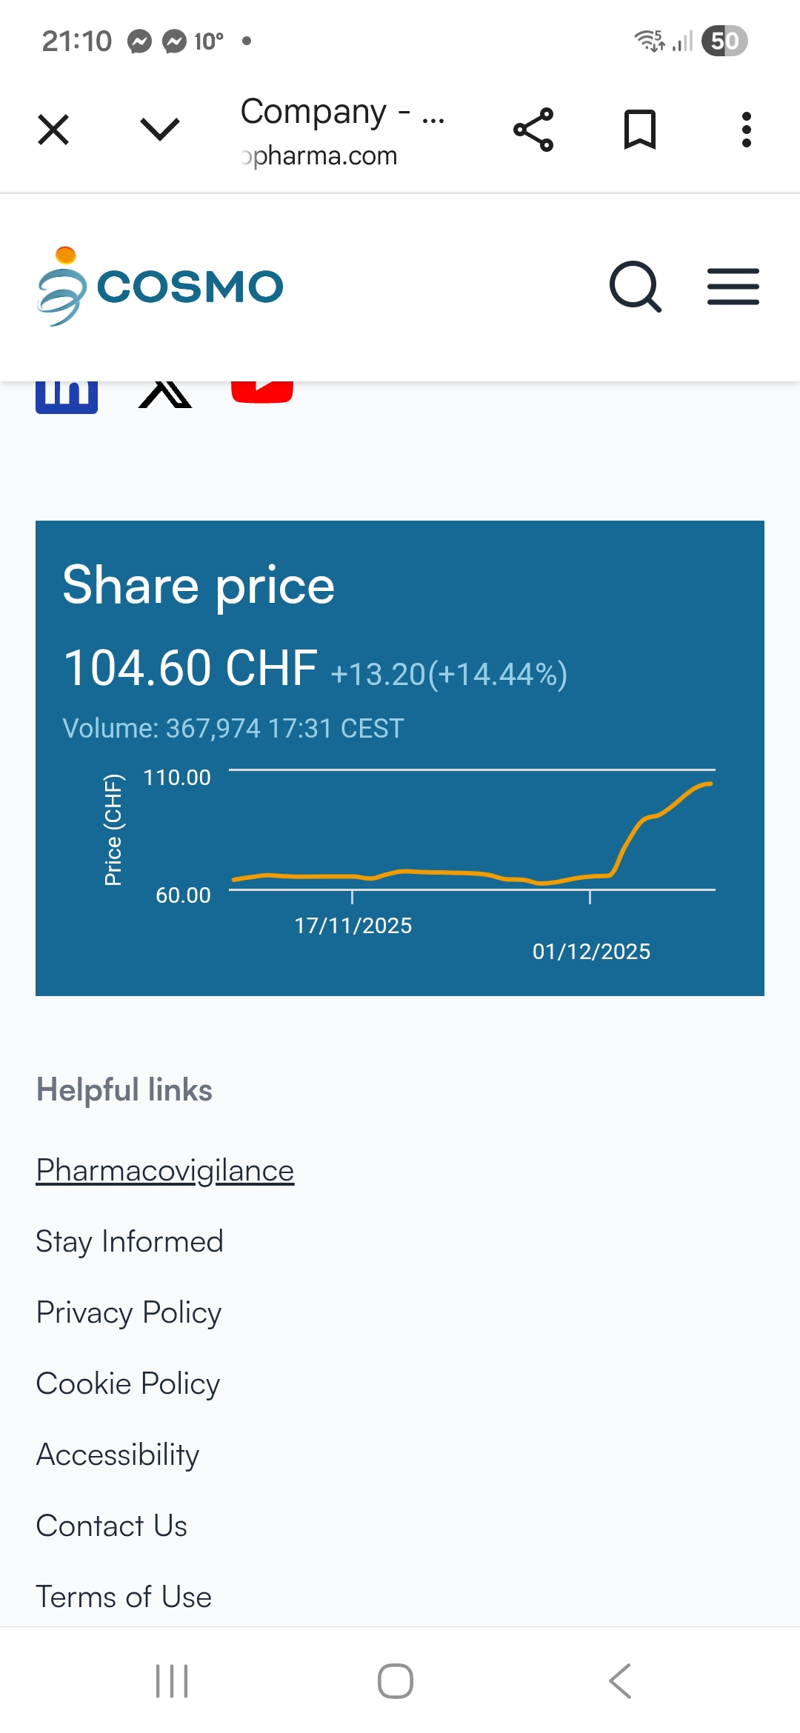Viewport: 800px width, 1733px height.
Task: Go to Privacy Policy
Action: [x=129, y=1313]
